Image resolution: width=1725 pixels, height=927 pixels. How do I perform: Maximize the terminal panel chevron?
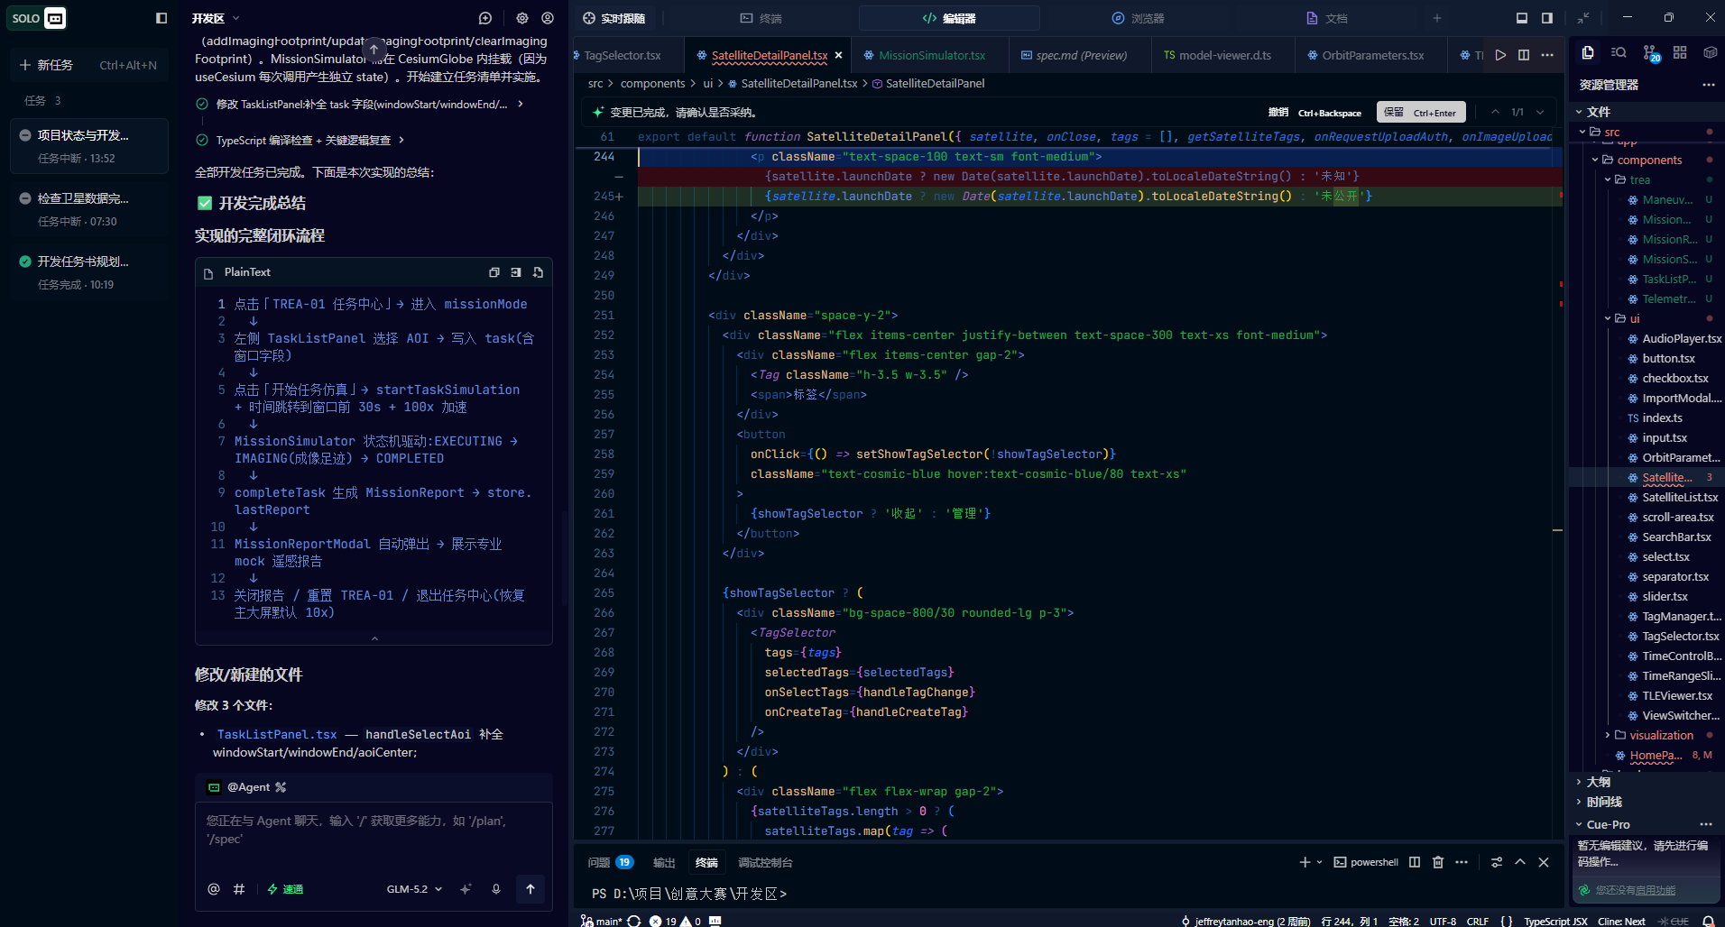1520,862
